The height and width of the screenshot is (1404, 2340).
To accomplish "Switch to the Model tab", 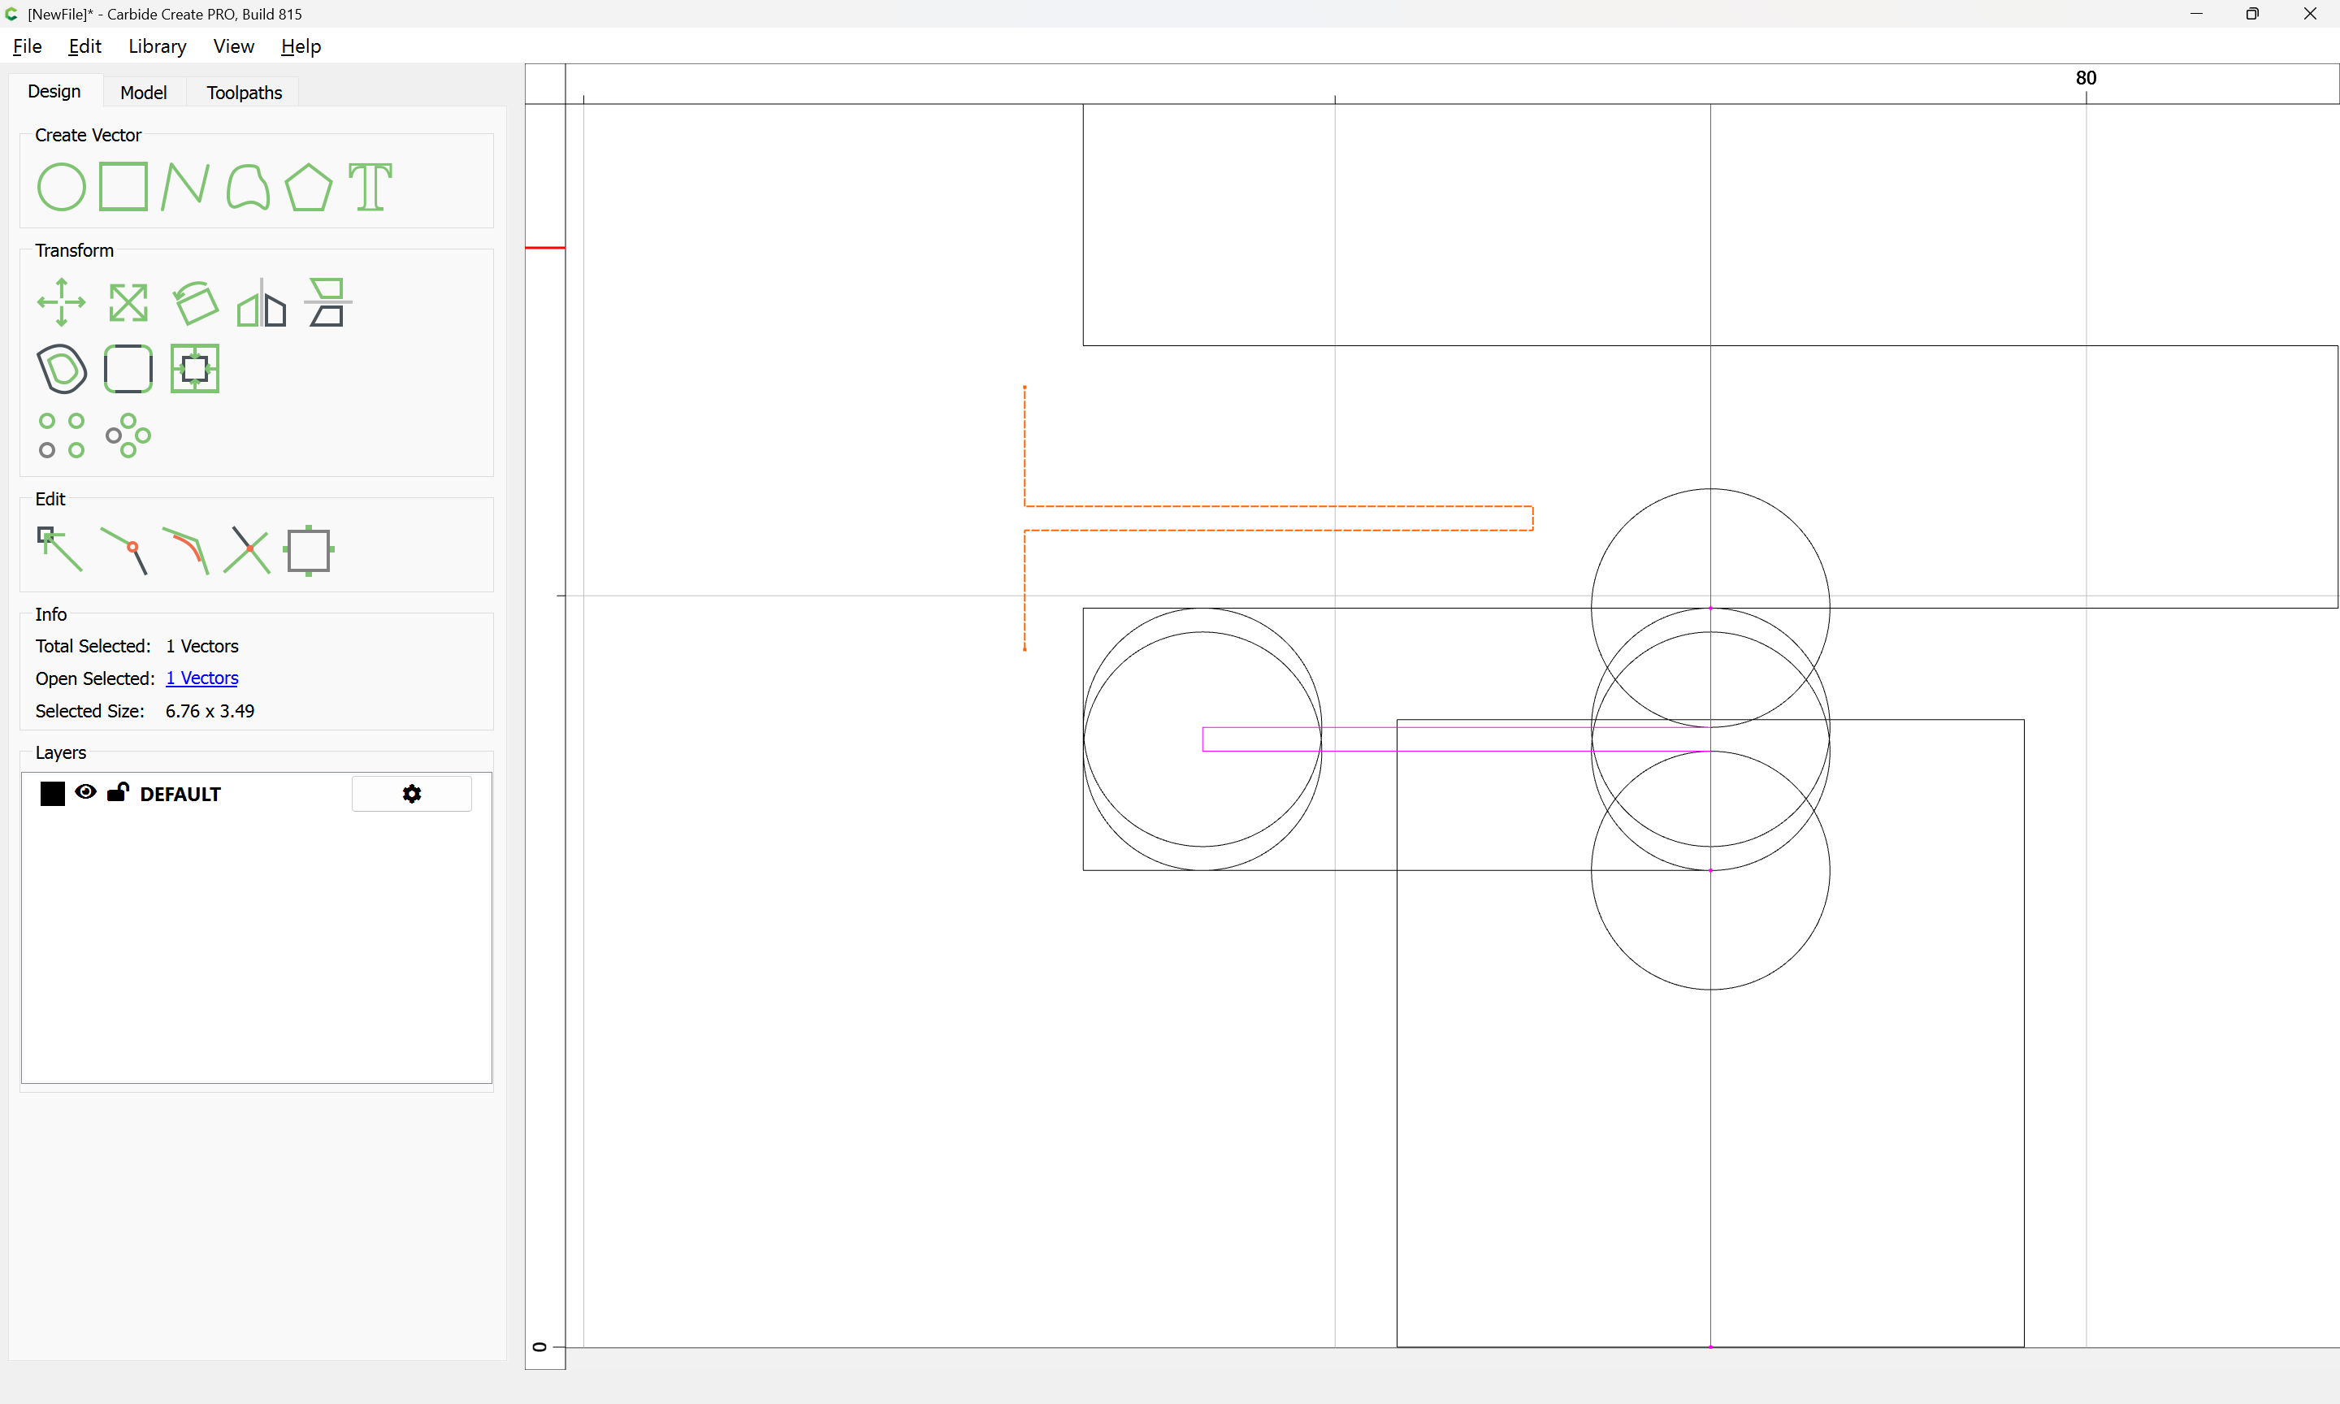I will (144, 92).
